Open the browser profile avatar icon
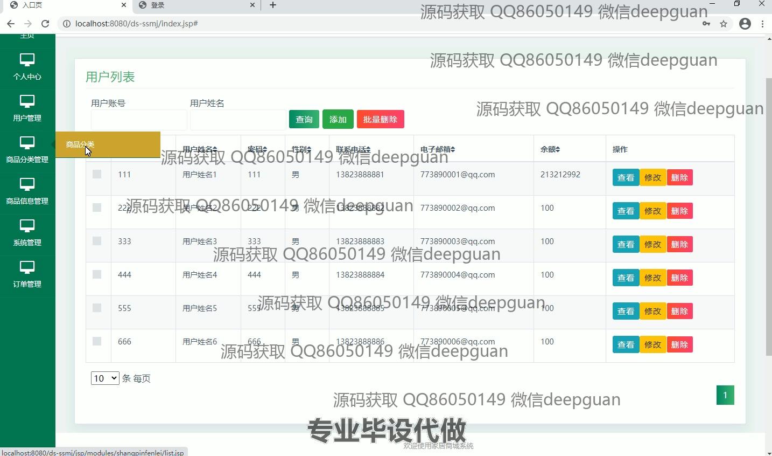The height and width of the screenshot is (456, 772). tap(745, 24)
